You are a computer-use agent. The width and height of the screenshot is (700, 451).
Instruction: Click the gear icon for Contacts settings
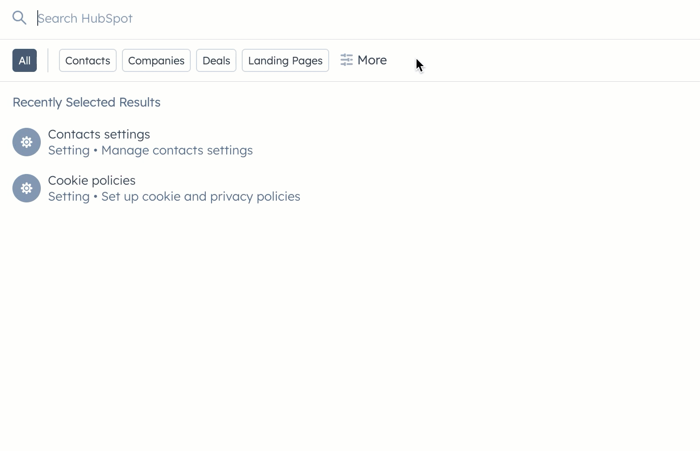27,142
